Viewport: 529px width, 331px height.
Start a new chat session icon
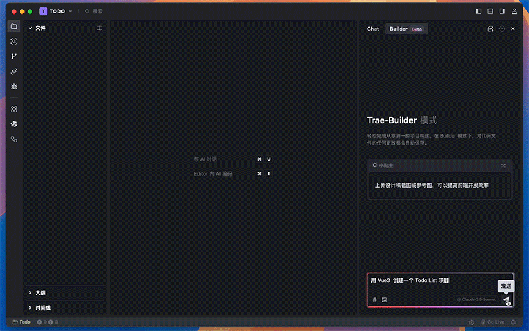490,29
